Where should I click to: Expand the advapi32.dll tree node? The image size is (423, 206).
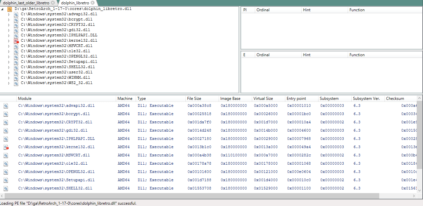point(9,14)
